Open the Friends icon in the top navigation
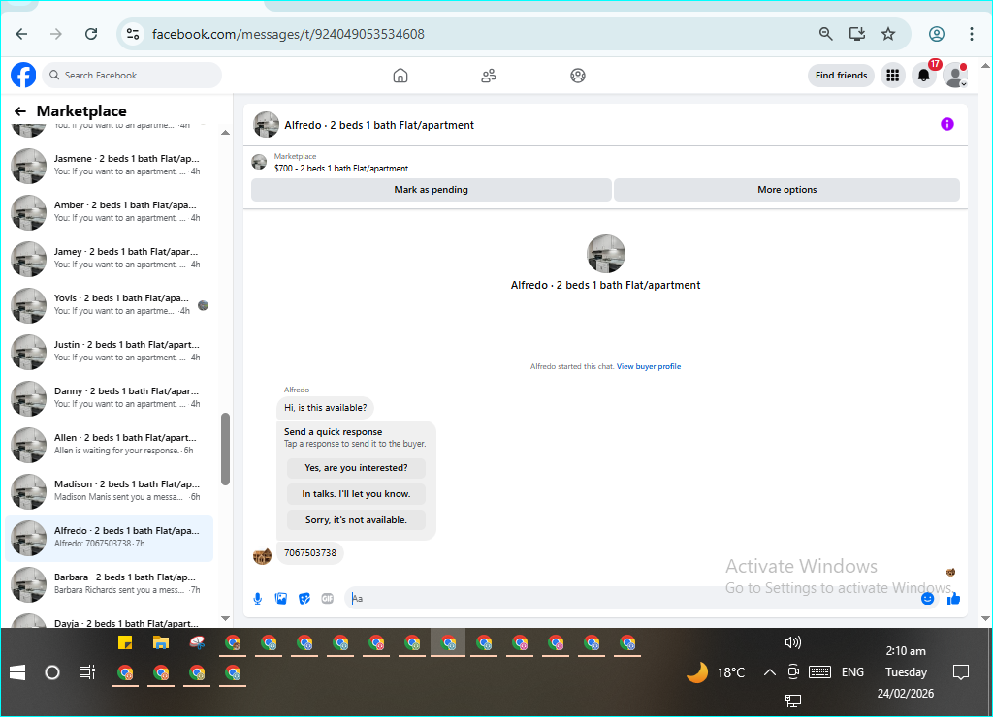Image resolution: width=993 pixels, height=717 pixels. [489, 76]
